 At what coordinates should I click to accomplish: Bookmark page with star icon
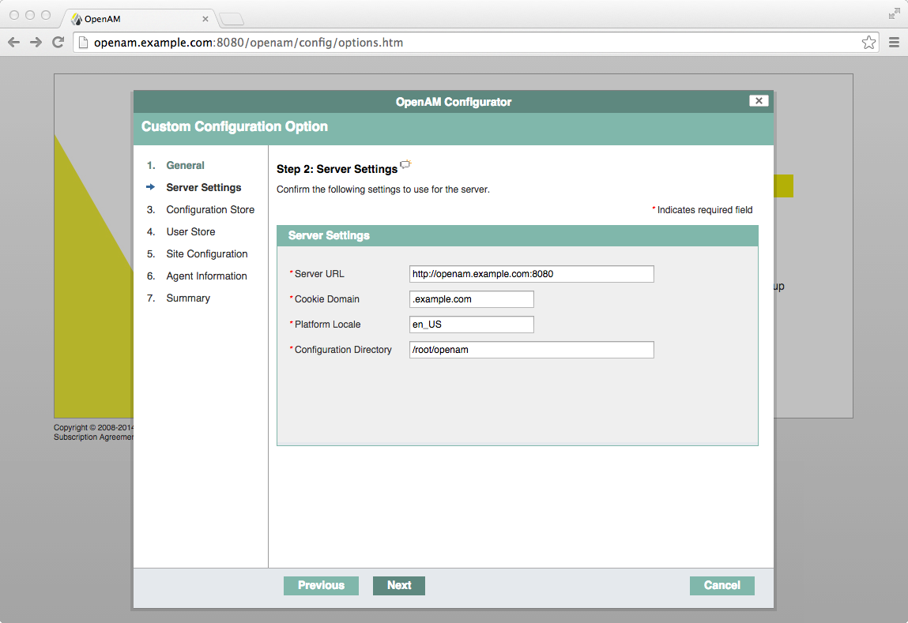868,42
